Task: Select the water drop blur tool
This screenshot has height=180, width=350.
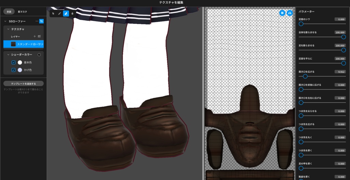Action: point(72,14)
